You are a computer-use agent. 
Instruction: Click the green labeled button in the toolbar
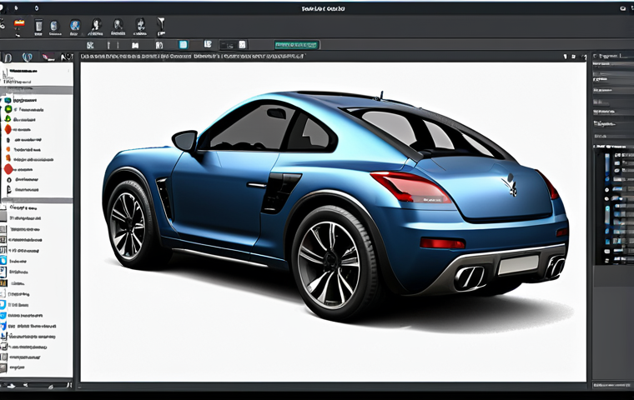tap(297, 45)
